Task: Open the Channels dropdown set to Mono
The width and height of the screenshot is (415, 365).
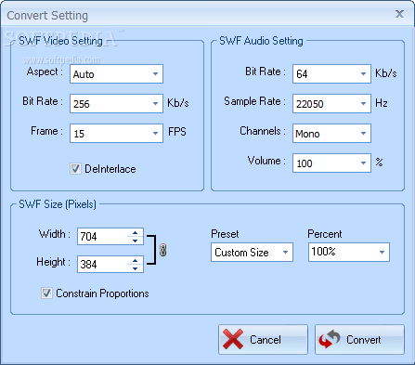Action: coord(331,133)
